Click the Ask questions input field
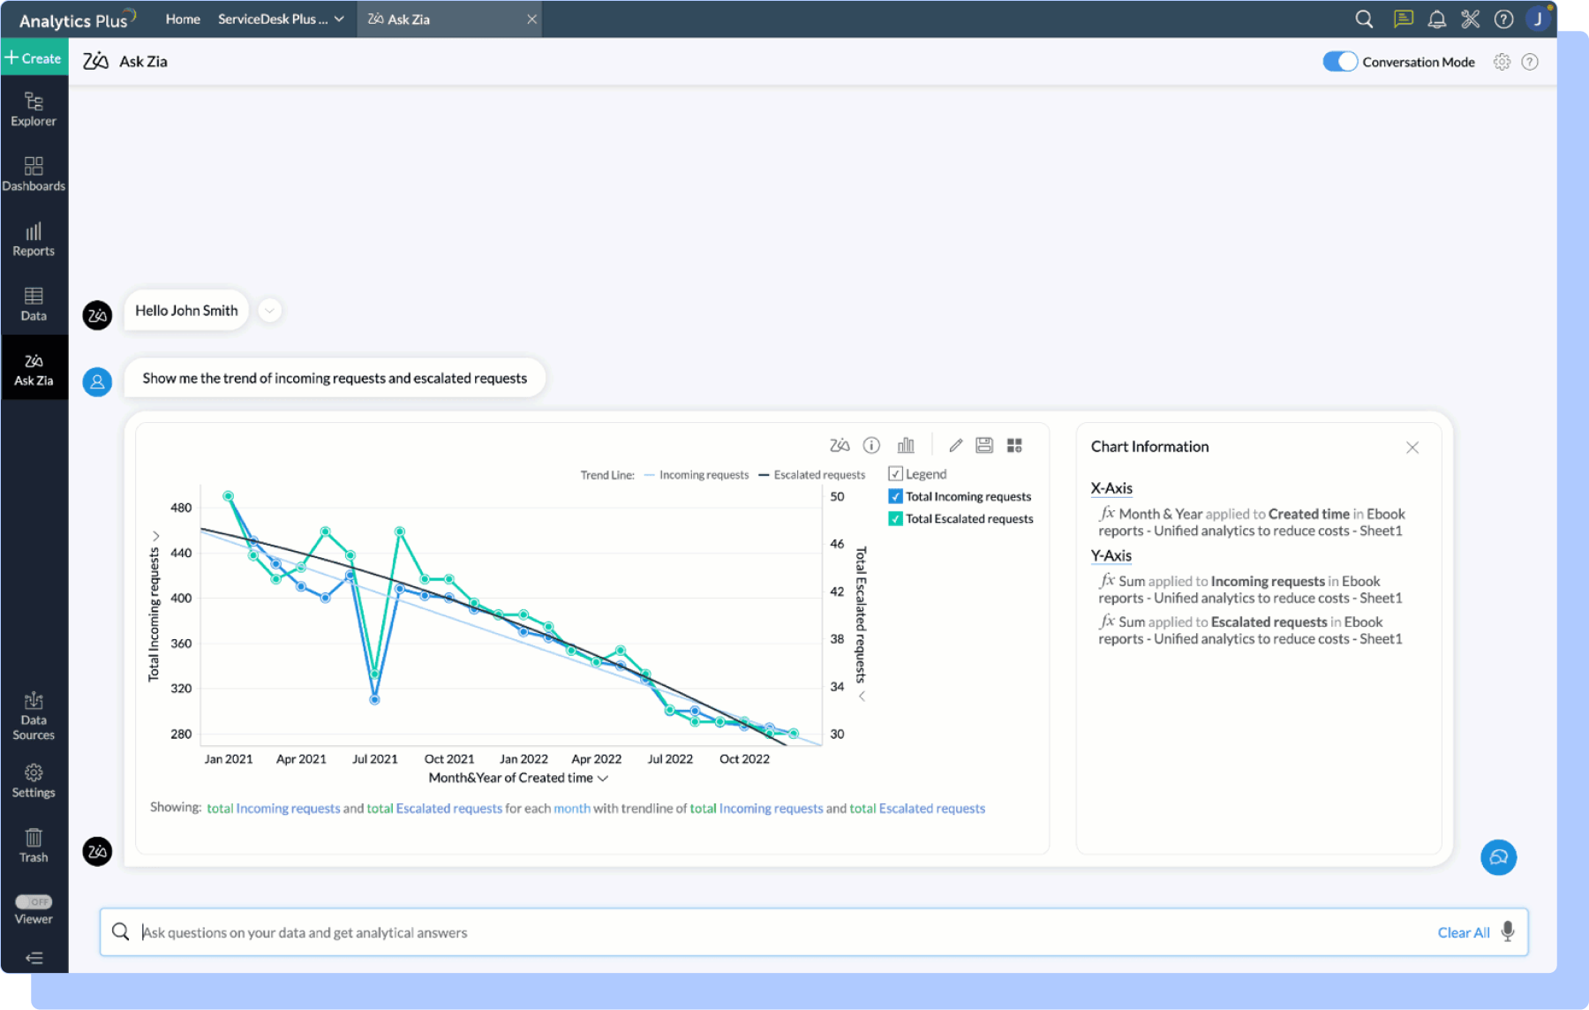 [777, 932]
